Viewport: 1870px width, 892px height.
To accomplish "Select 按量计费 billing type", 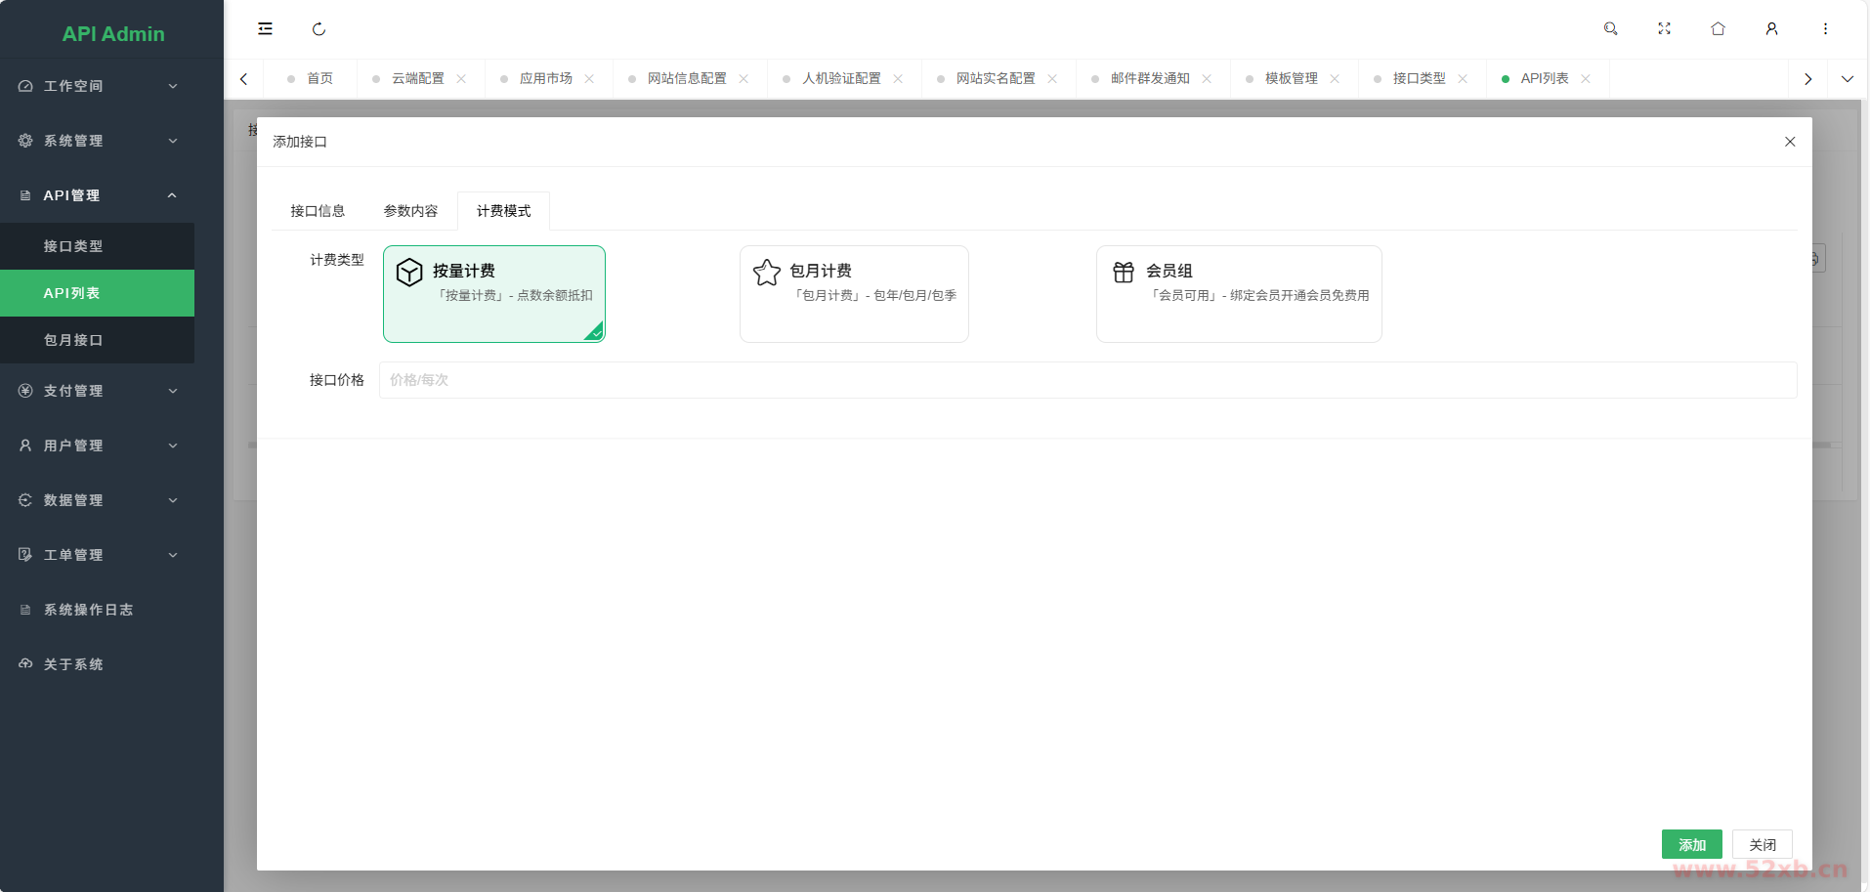I will click(x=494, y=293).
